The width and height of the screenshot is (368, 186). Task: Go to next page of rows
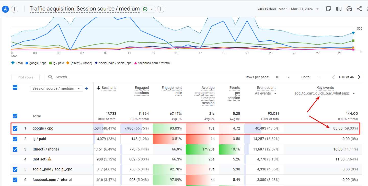click(x=359, y=77)
